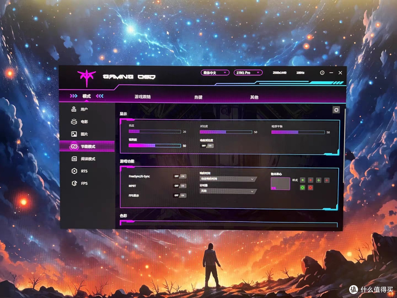Viewport: 397px width, 298px height.
Task: Click the brightness value 20
Action: (185, 132)
